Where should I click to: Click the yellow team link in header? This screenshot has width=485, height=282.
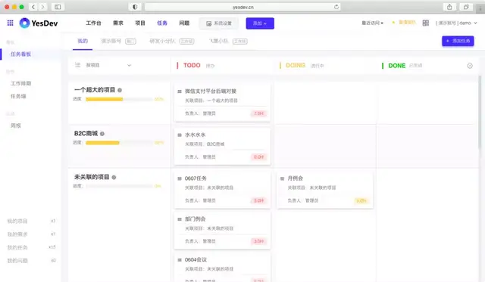pos(407,23)
